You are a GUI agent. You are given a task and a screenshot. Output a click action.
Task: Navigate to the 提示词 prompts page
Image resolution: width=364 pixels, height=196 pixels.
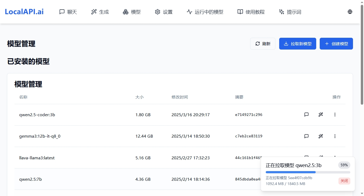pos(290,12)
